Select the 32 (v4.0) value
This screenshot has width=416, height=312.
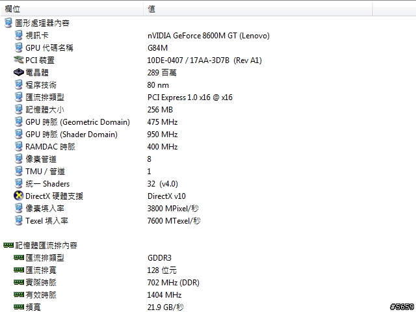click(162, 183)
